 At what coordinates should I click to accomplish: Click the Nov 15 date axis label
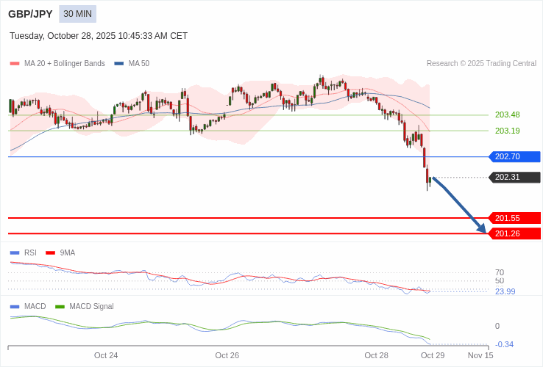point(480,355)
